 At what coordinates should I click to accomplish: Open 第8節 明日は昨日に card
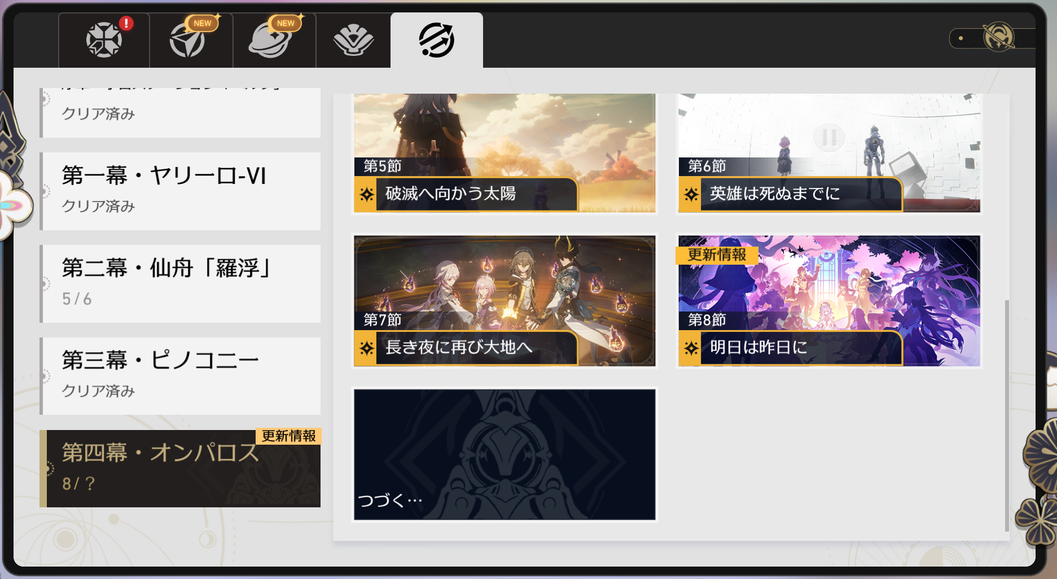pyautogui.click(x=829, y=301)
